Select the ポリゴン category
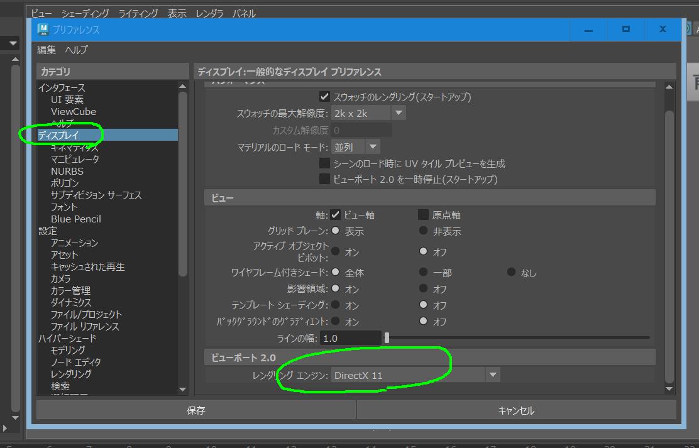 coord(65,183)
